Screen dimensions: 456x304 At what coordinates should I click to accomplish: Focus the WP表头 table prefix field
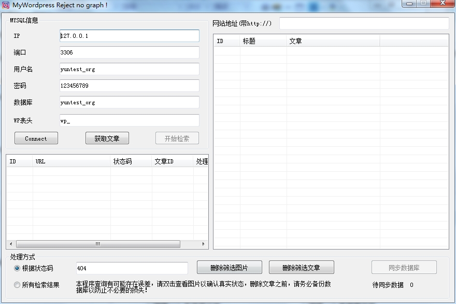[130, 120]
